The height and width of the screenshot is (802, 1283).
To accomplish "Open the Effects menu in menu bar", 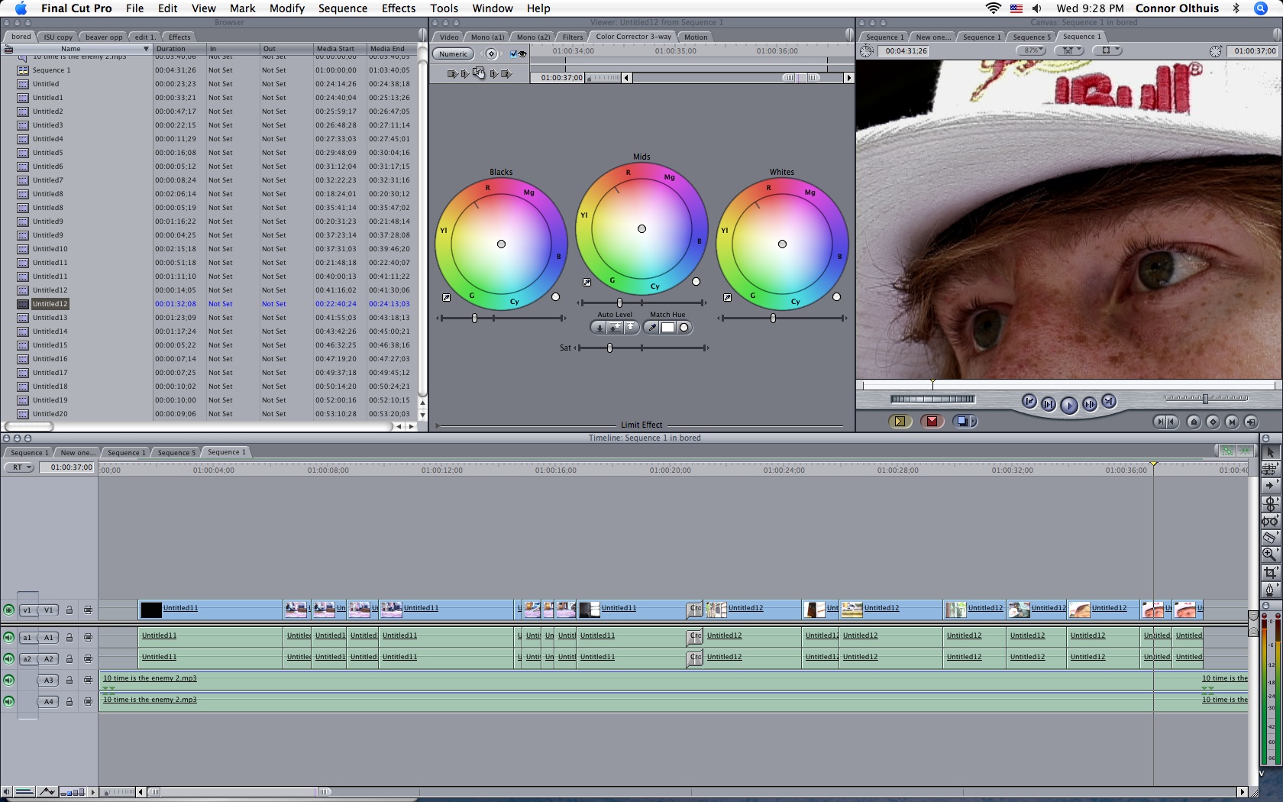I will [398, 8].
